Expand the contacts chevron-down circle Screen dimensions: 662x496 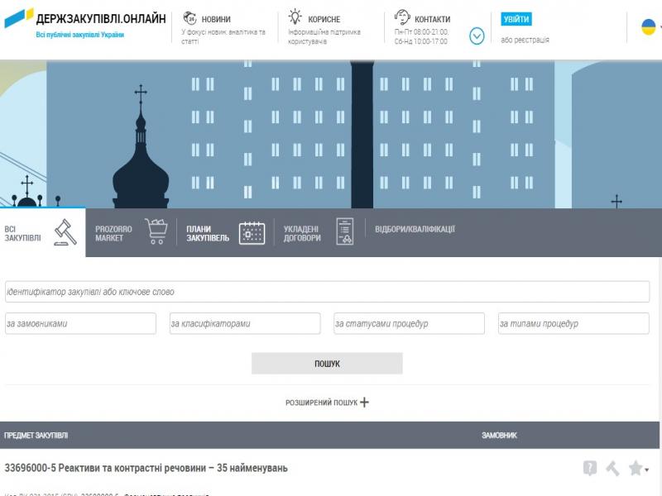(477, 36)
